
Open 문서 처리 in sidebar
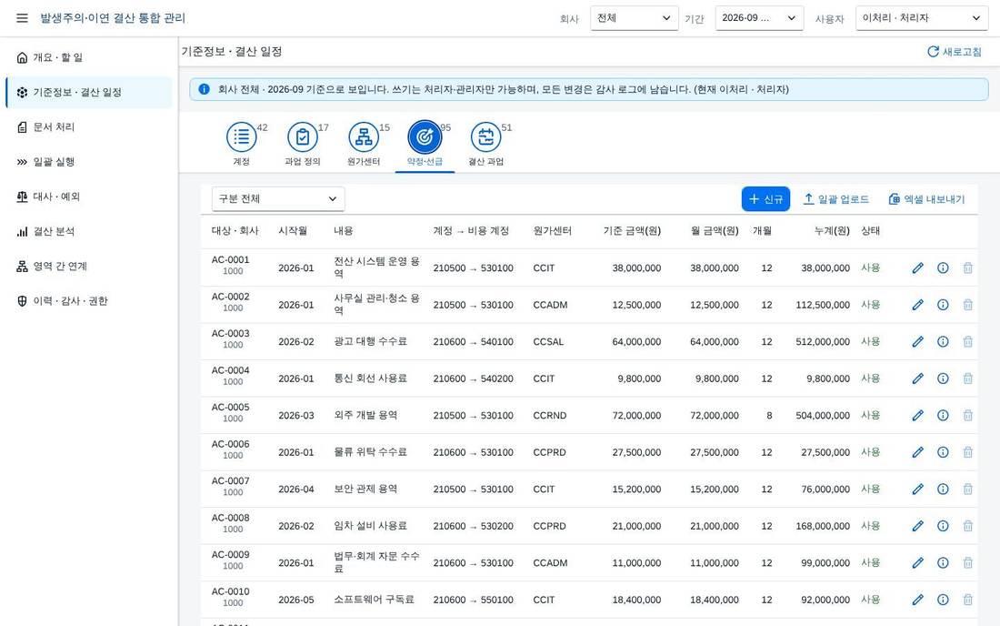point(88,127)
